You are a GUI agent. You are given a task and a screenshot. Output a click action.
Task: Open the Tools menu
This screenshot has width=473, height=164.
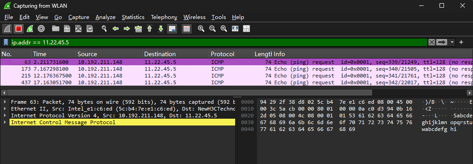(x=219, y=17)
